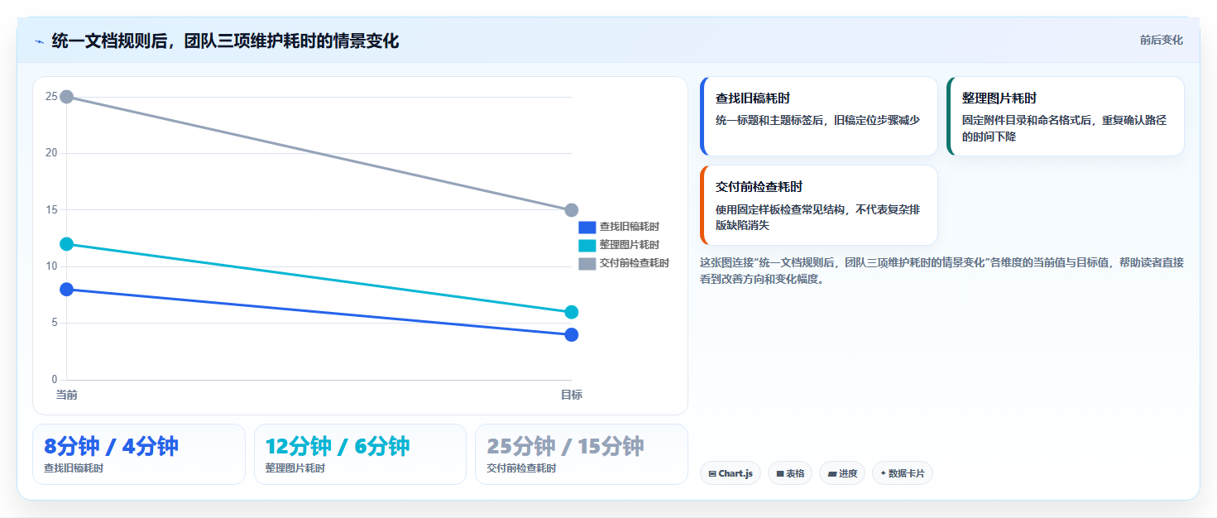Screen dimensions: 1217x518
Task: Click the 8分钟 / 4分钟 stat card
Action: [139, 454]
